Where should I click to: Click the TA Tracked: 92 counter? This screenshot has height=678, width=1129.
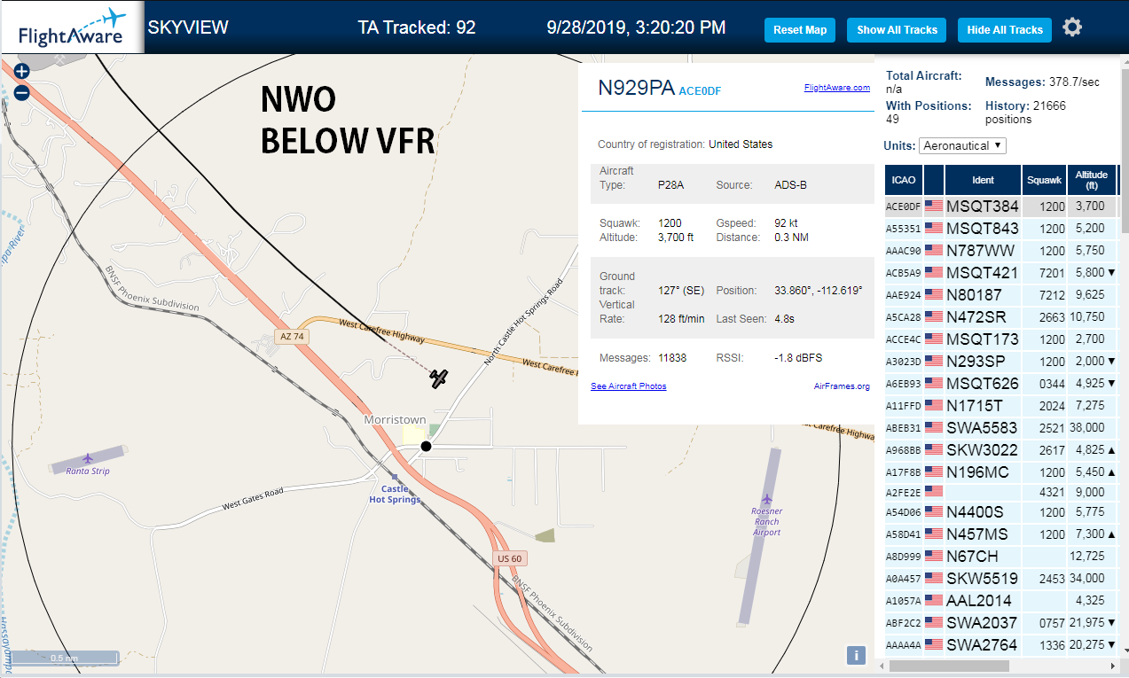(417, 27)
